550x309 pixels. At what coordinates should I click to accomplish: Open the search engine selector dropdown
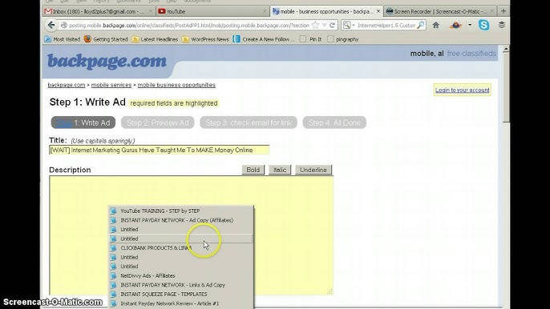349,25
